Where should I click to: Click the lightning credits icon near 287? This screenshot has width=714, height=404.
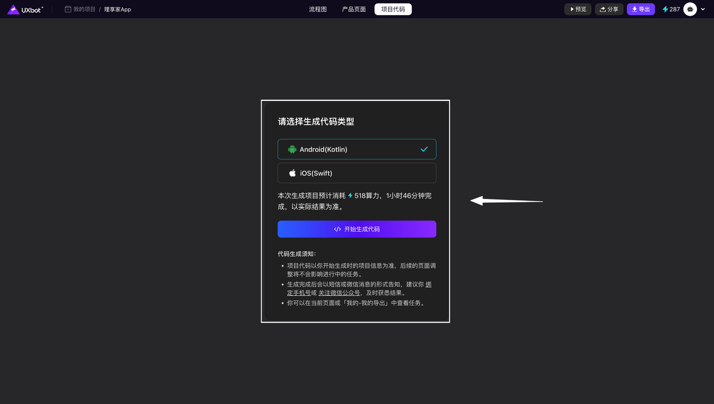pos(665,9)
